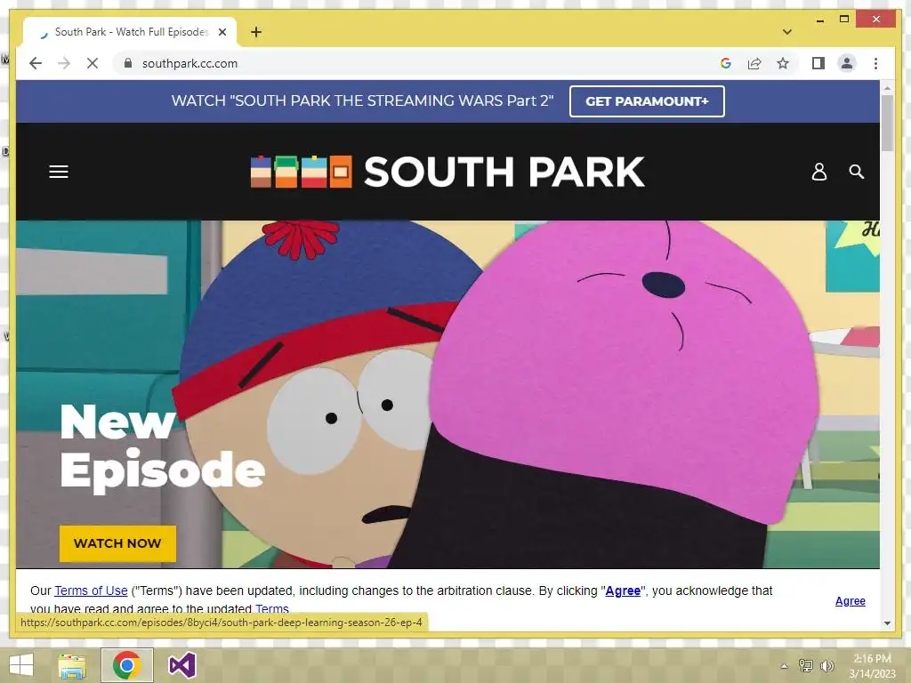Viewport: 911px width, 683px height.
Task: Click the South Park user account icon
Action: pos(819,172)
